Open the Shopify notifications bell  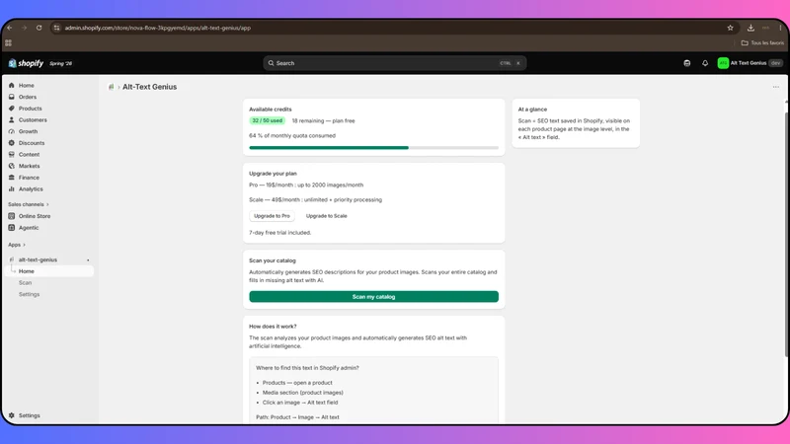[x=705, y=63]
